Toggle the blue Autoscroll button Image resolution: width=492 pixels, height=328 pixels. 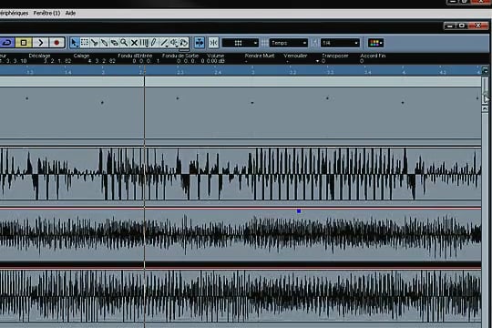[x=200, y=43]
